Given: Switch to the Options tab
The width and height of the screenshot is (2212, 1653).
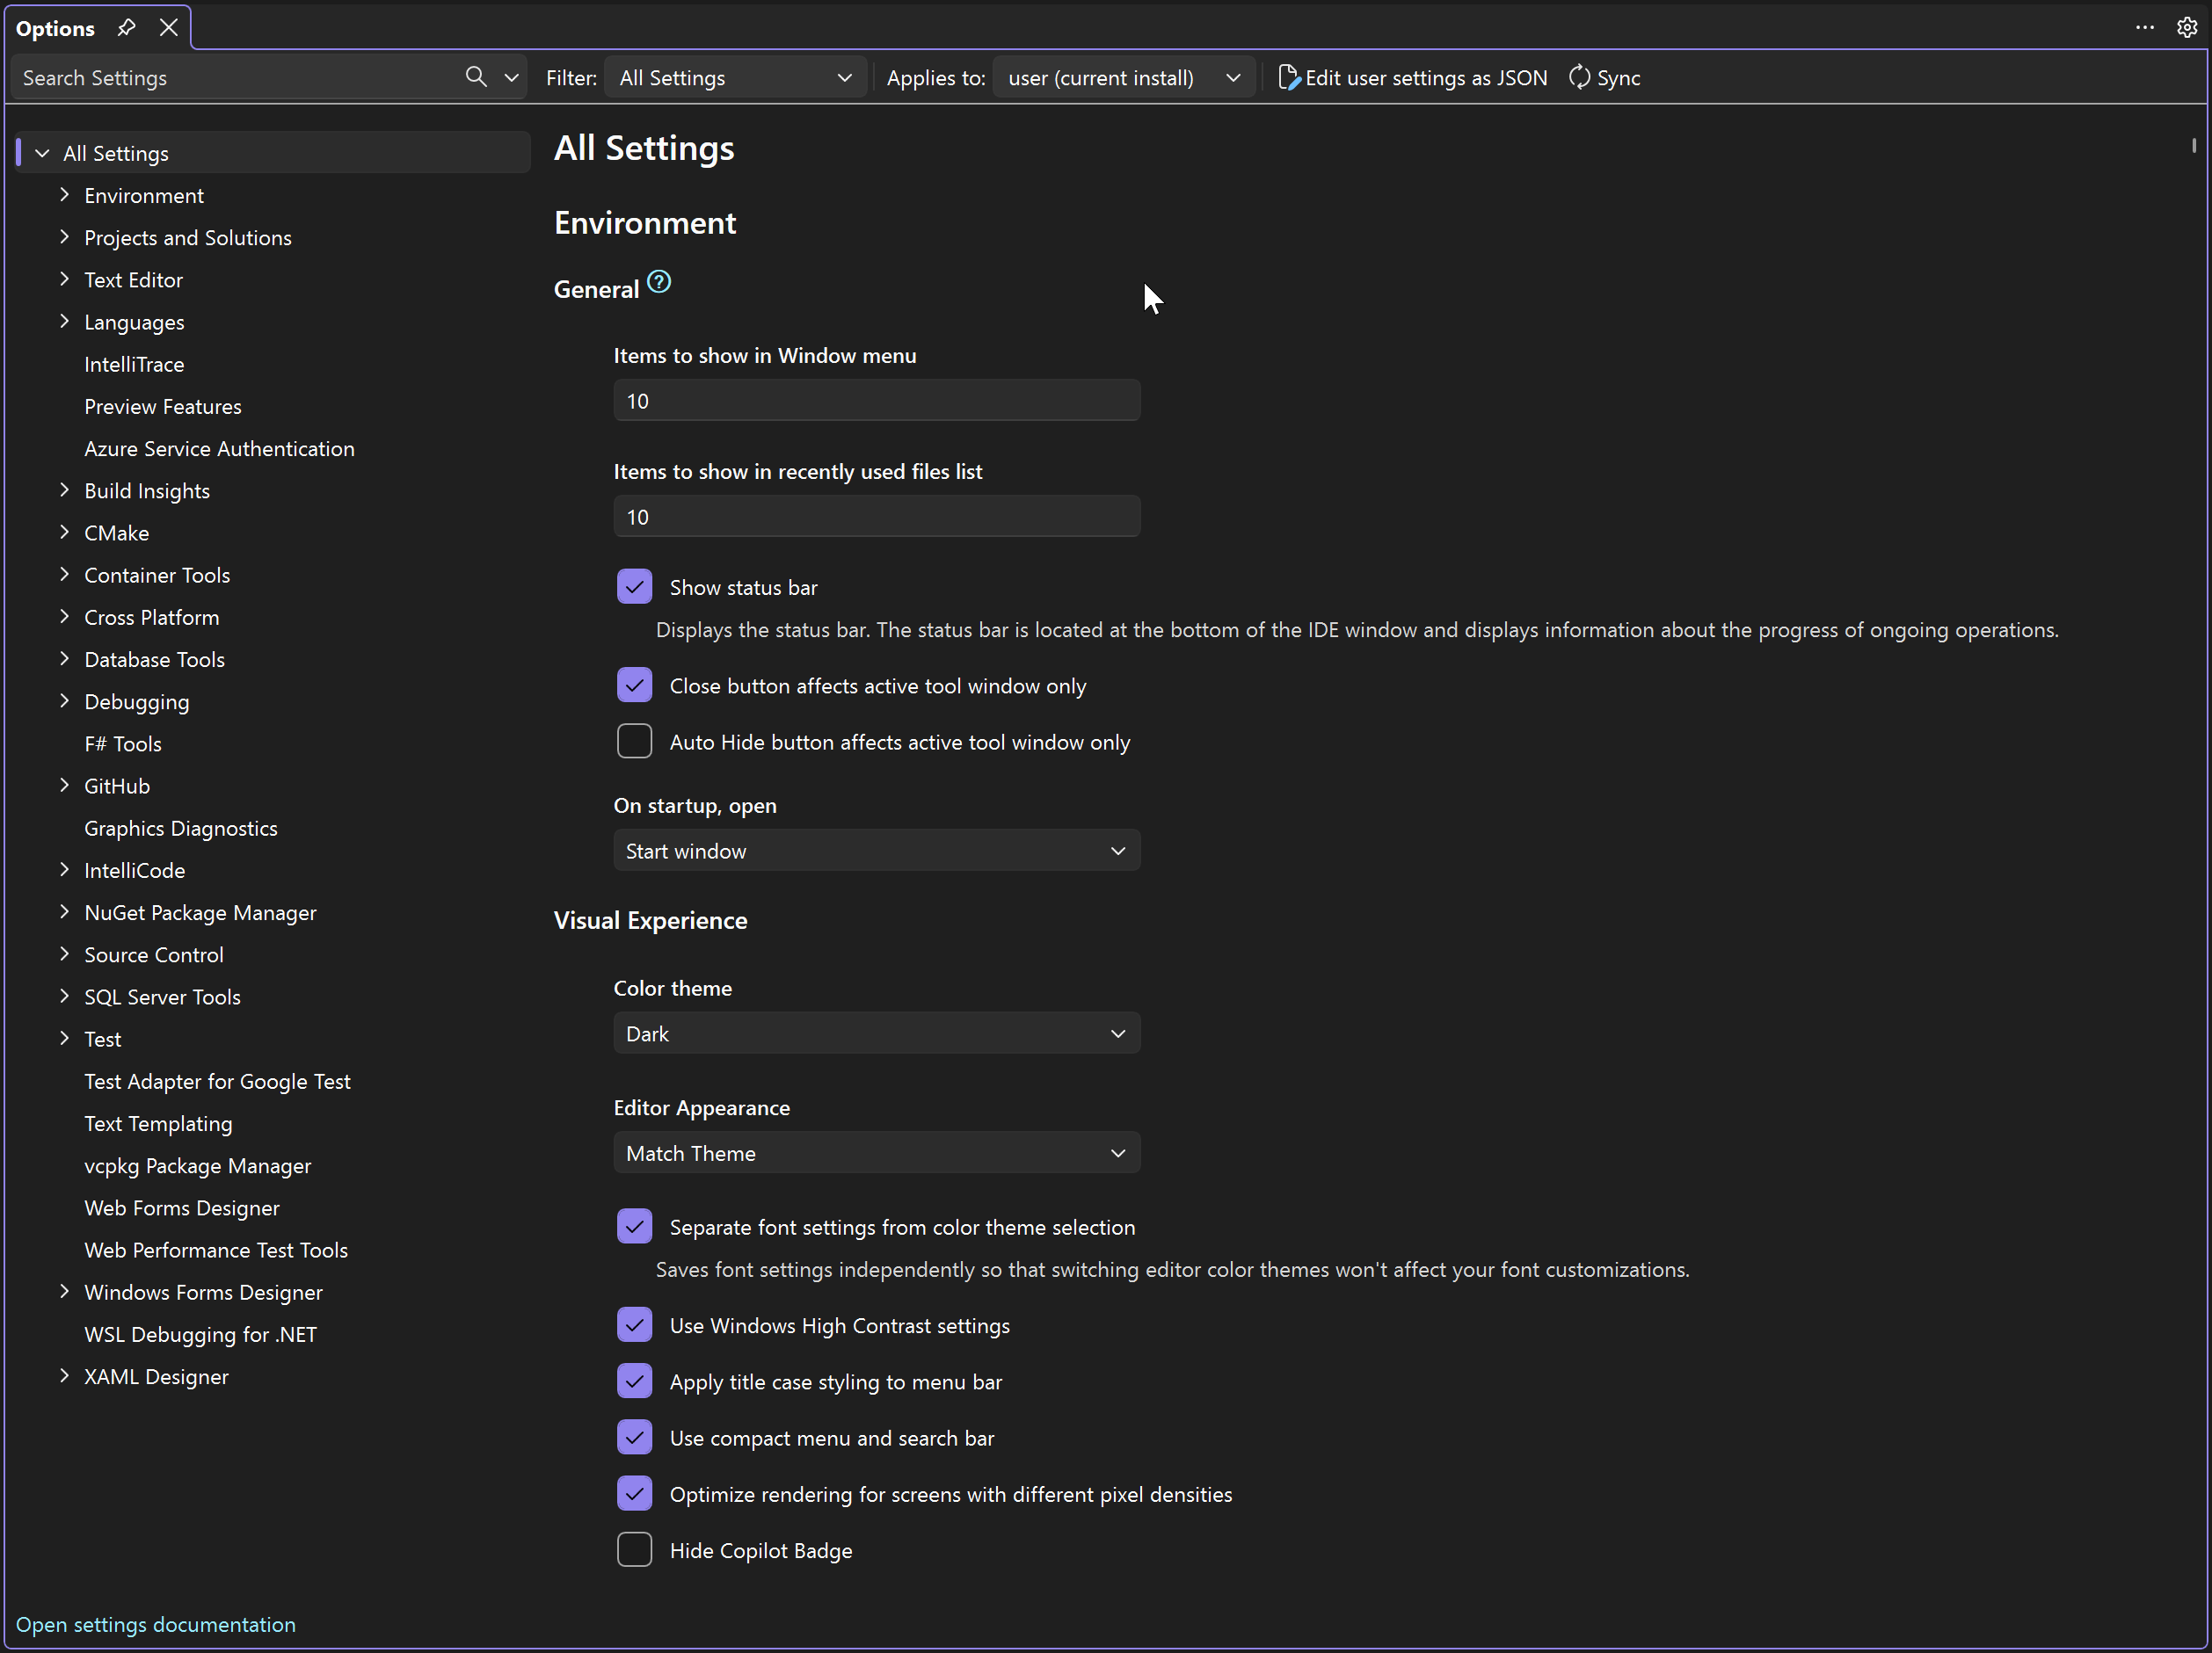Looking at the screenshot, I should tap(54, 27).
